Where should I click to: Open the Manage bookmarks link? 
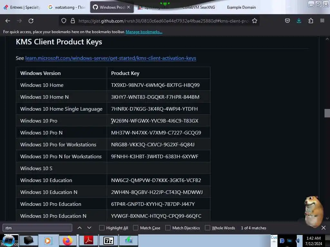click(x=144, y=32)
